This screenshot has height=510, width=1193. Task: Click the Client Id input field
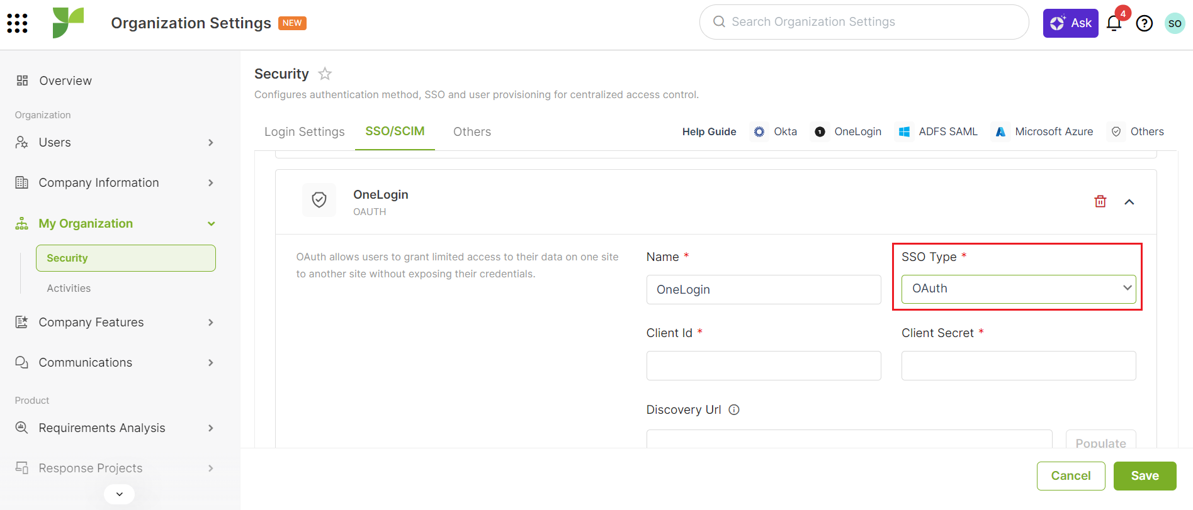(763, 365)
